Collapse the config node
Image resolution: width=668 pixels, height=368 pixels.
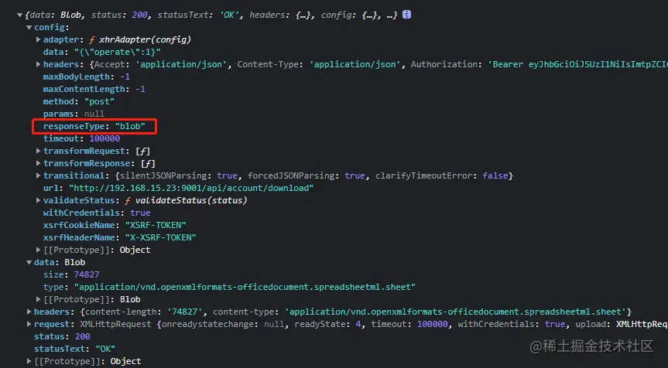pos(29,27)
